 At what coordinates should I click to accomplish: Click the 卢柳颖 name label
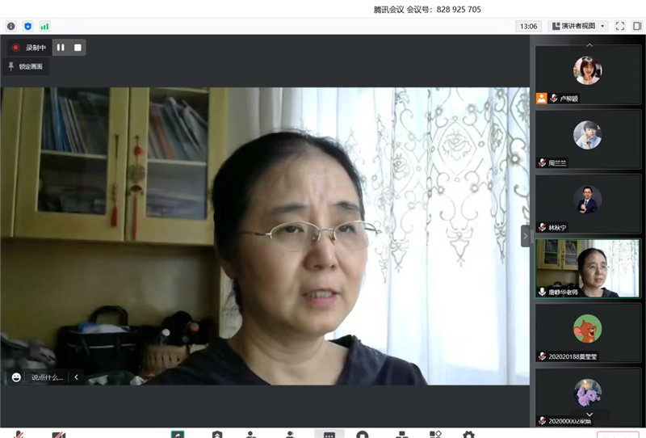coord(569,99)
